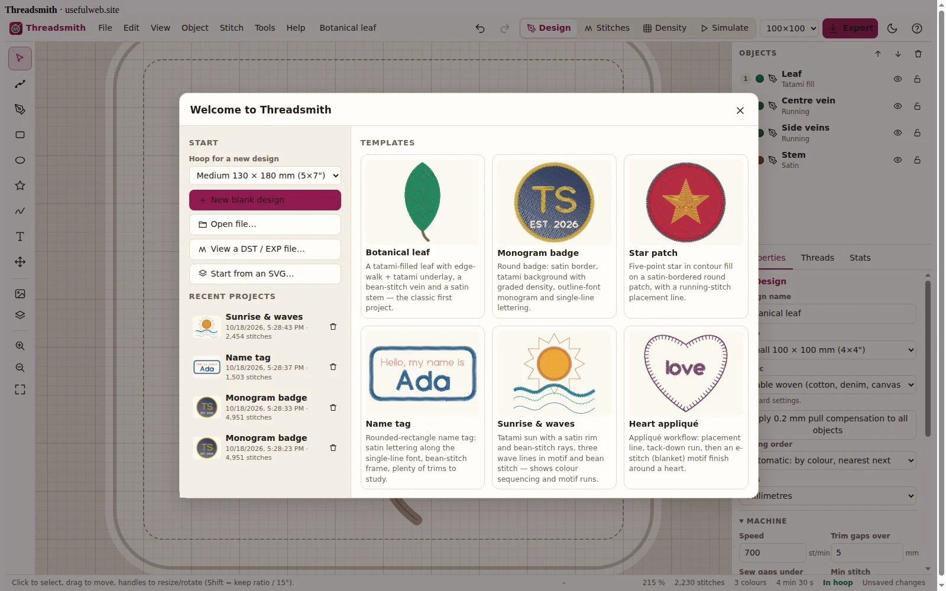Hide the Leaf object layer
Image resolution: width=946 pixels, height=591 pixels.
pos(898,79)
